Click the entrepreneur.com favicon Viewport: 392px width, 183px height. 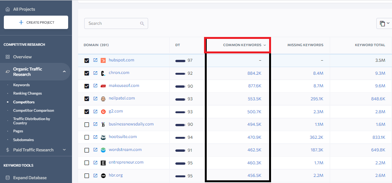tap(103, 163)
